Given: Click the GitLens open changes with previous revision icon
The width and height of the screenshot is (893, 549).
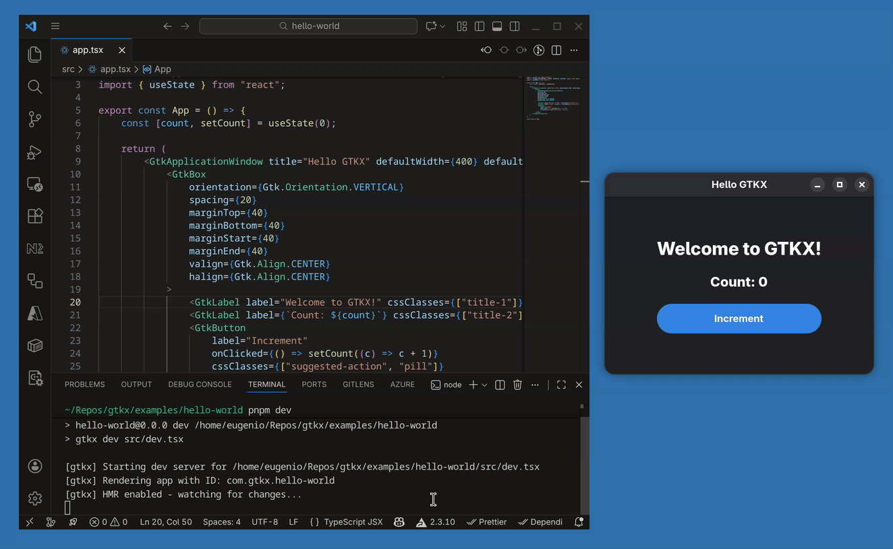Looking at the screenshot, I should (x=486, y=50).
